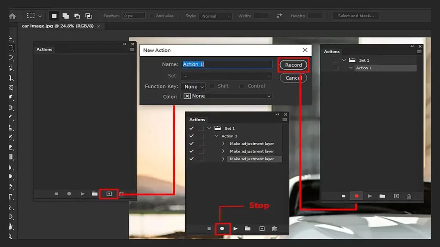Screen dimensions: 440x247
Task: Click Create new action in left Actions panel
Action: point(109,194)
